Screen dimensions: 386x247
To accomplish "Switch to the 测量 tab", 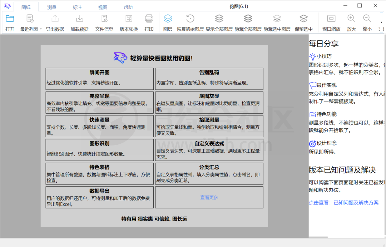I will [52, 8].
